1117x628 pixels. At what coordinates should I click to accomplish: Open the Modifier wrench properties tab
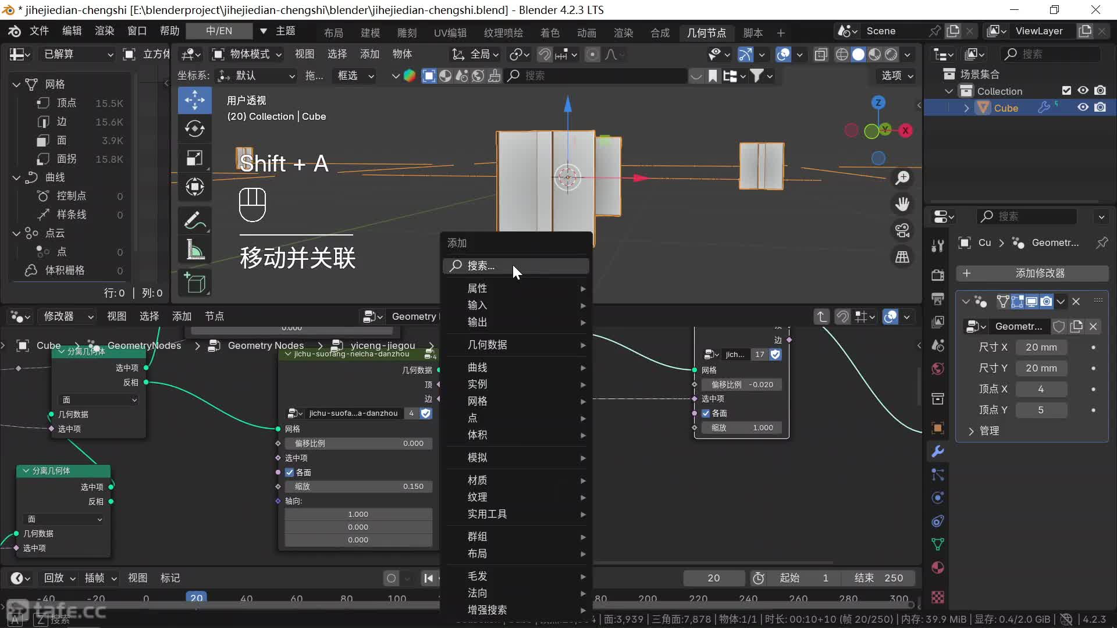pyautogui.click(x=937, y=451)
